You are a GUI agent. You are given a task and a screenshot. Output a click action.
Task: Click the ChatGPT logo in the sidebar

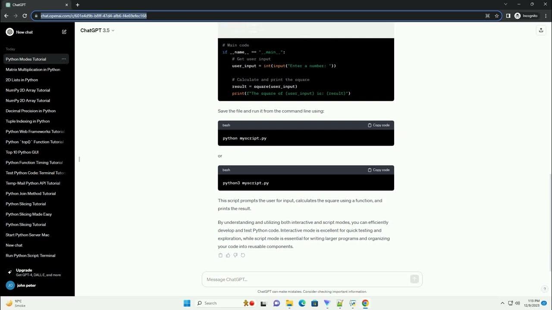point(9,32)
